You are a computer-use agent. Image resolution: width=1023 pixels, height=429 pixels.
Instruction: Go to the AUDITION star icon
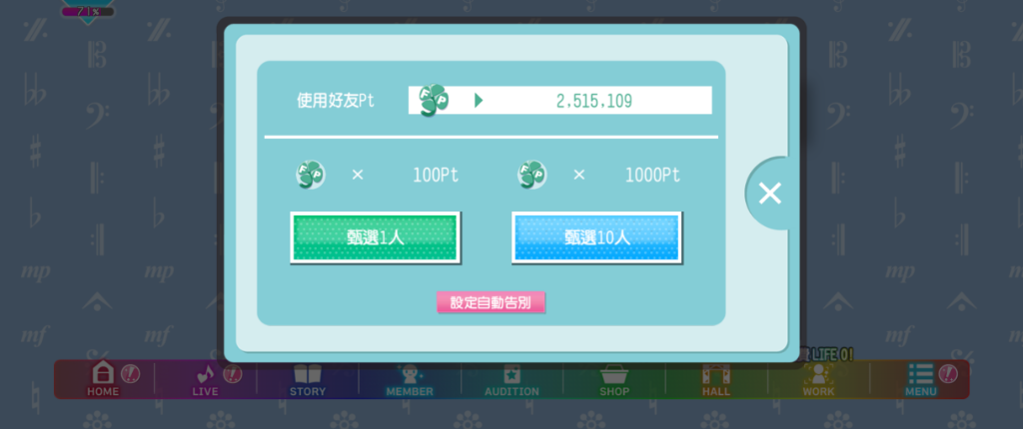pyautogui.click(x=511, y=373)
